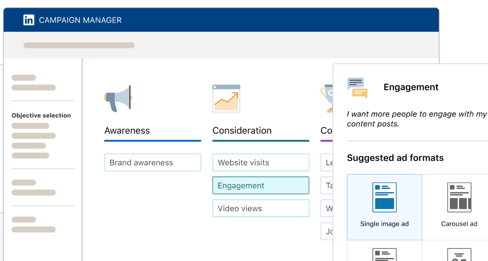Click the Consideration growth chart icon

(x=226, y=98)
